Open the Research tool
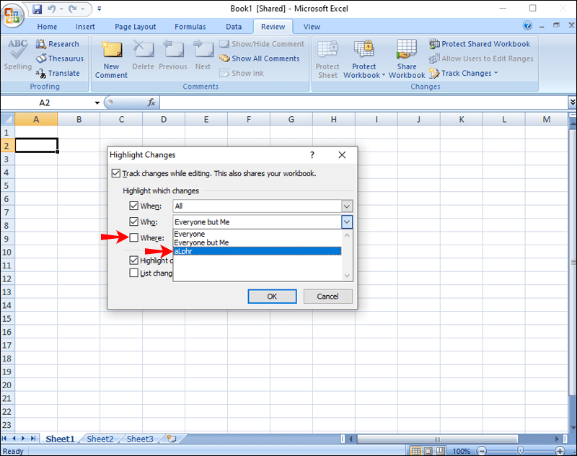The width and height of the screenshot is (577, 456). 58,44
